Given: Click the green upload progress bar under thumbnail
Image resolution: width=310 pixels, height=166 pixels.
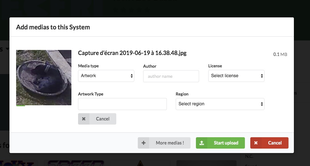Looking at the screenshot, I should coord(21,106).
